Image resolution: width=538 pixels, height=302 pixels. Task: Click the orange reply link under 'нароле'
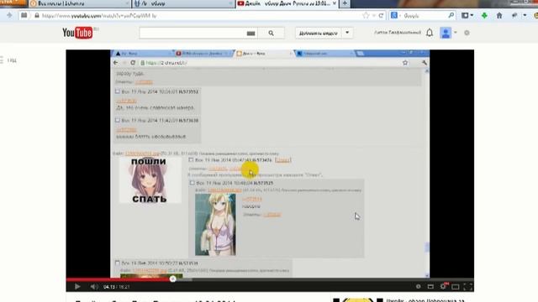tap(272, 215)
